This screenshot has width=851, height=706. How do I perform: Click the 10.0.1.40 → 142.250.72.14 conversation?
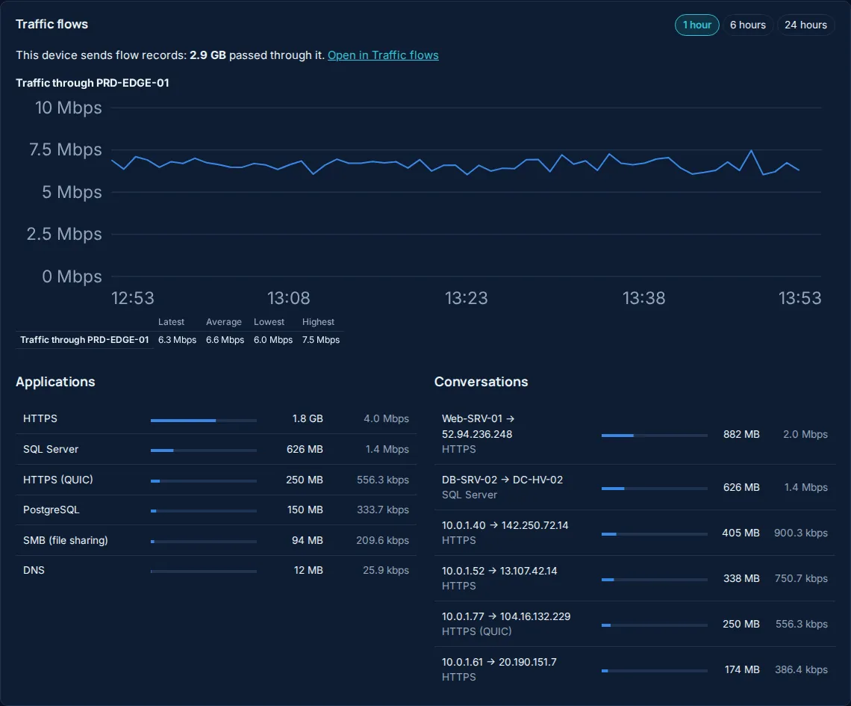(x=505, y=525)
